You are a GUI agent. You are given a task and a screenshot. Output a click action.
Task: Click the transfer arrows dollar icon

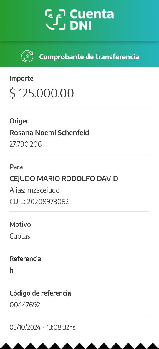tap(27, 56)
